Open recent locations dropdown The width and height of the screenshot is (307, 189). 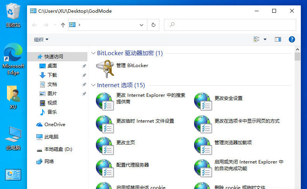(55, 25)
